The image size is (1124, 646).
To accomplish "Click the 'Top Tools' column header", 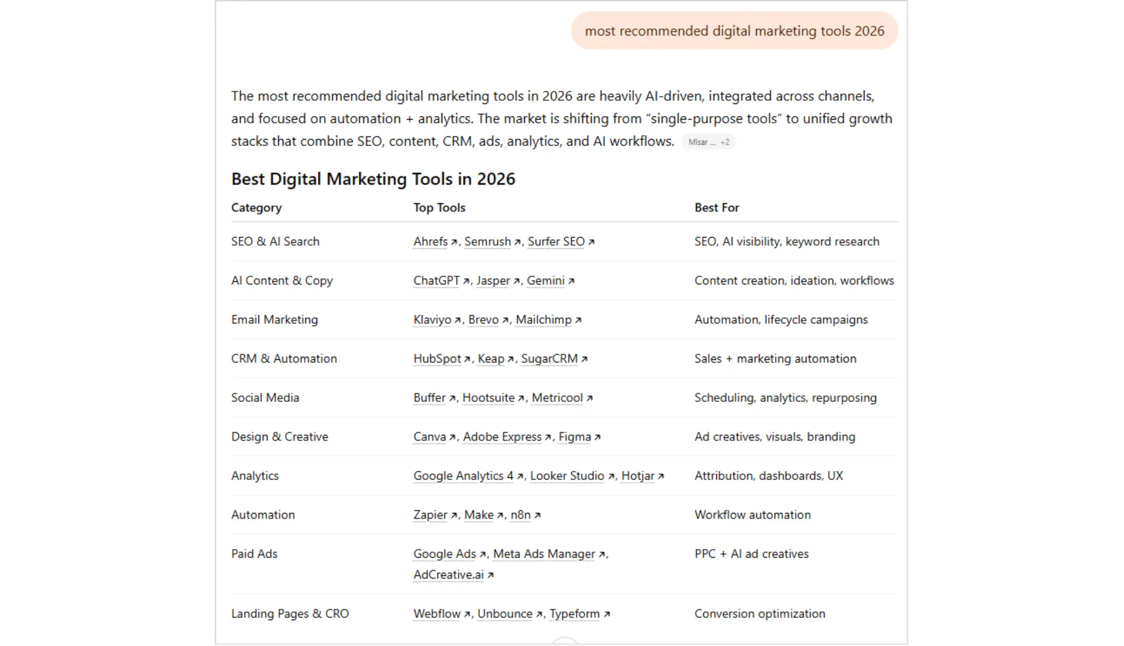I will click(x=439, y=207).
